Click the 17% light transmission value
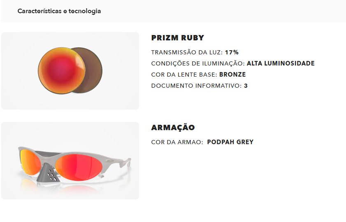Screen dimensions: 346x222 click(232, 52)
